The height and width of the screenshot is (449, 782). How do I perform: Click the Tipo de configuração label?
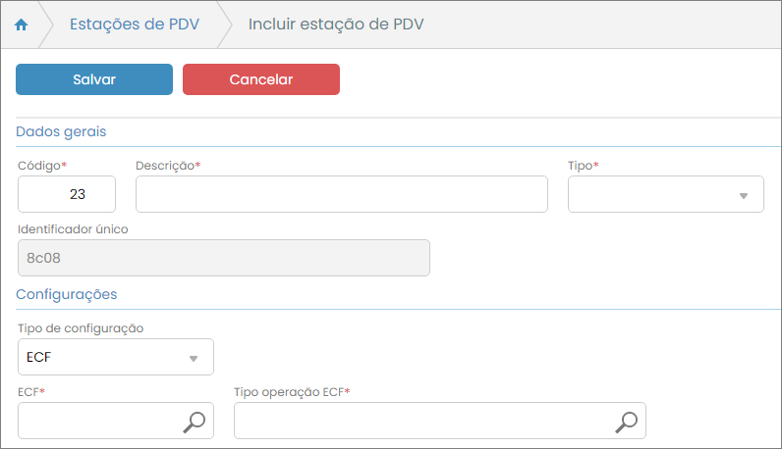click(81, 327)
